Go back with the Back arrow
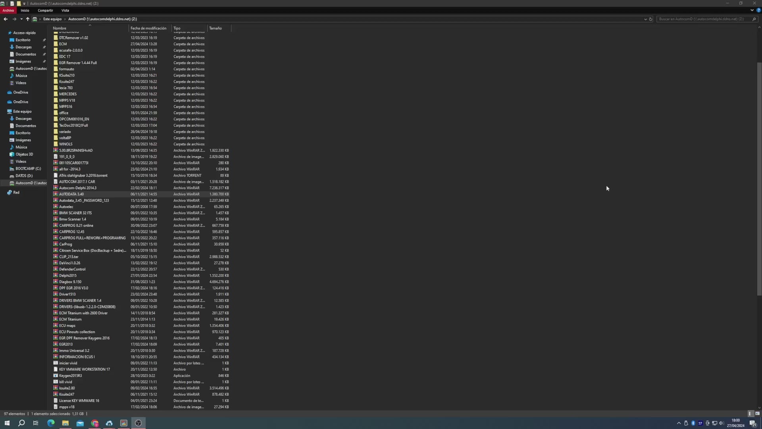The image size is (762, 429). 6,19
